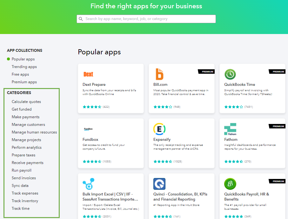Click the star rating on Bill.com
This screenshot has height=219, width=288.
[163, 107]
